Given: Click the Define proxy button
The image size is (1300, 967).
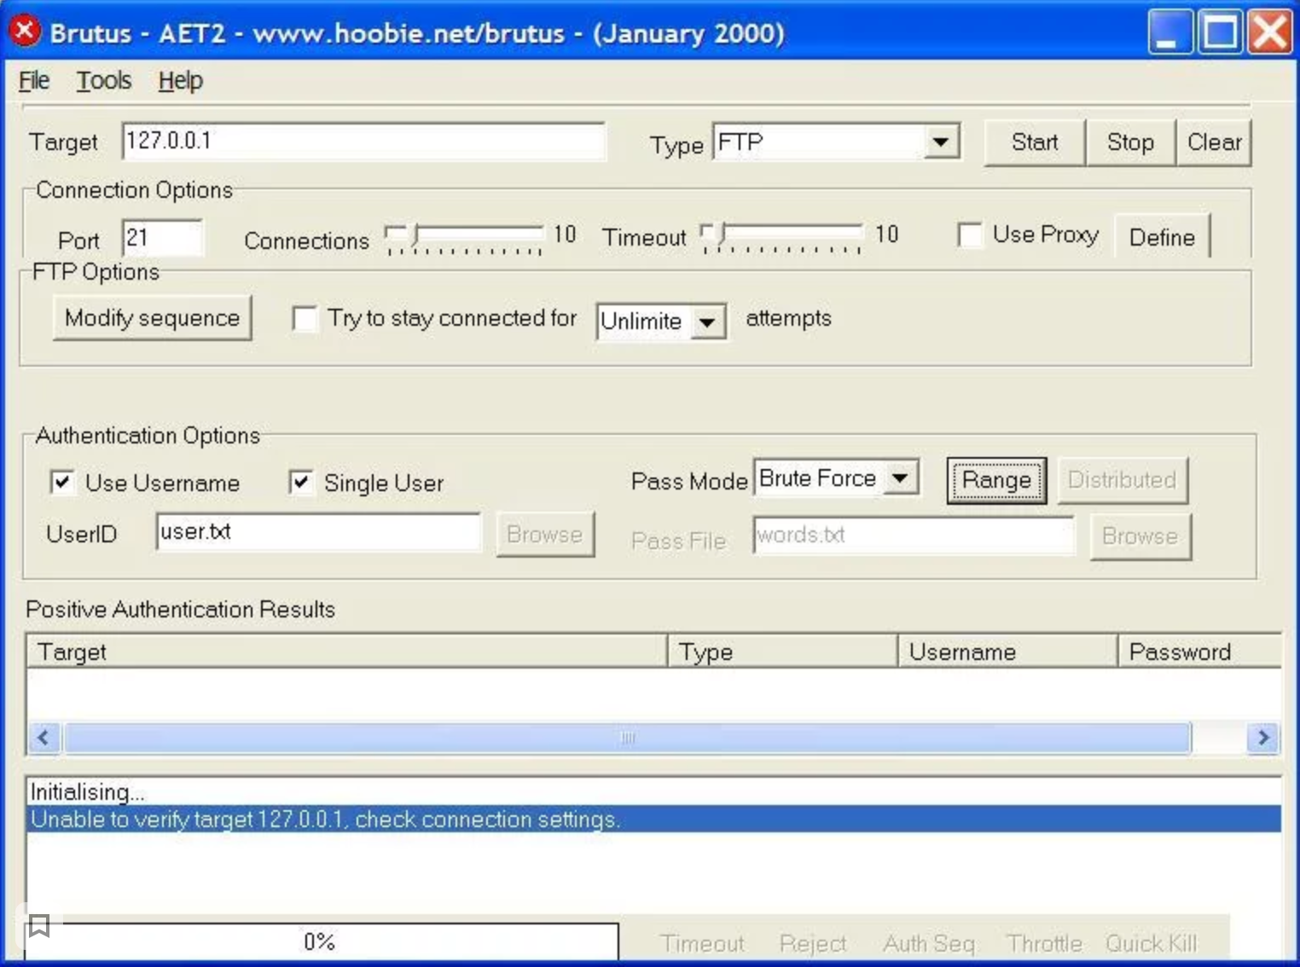Looking at the screenshot, I should pos(1162,237).
